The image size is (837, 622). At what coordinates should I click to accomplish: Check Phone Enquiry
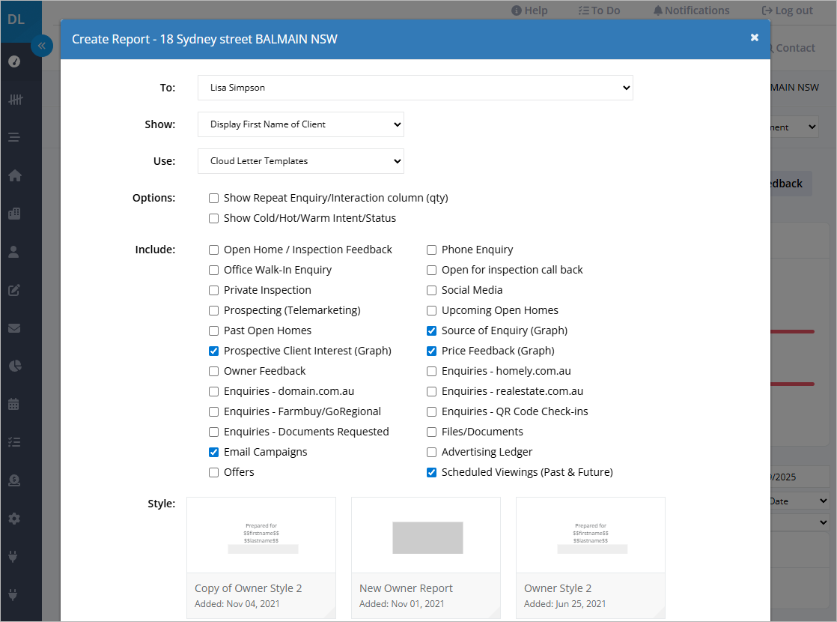pos(431,250)
